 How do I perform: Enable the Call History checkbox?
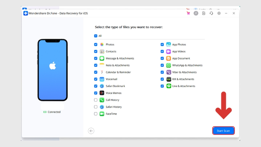[x=96, y=100]
